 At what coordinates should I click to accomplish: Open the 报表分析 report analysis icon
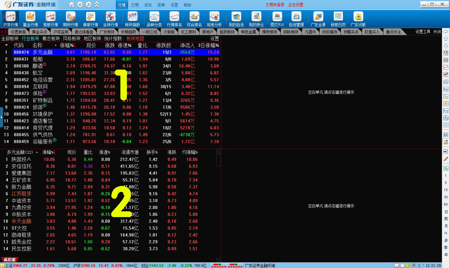(214, 19)
